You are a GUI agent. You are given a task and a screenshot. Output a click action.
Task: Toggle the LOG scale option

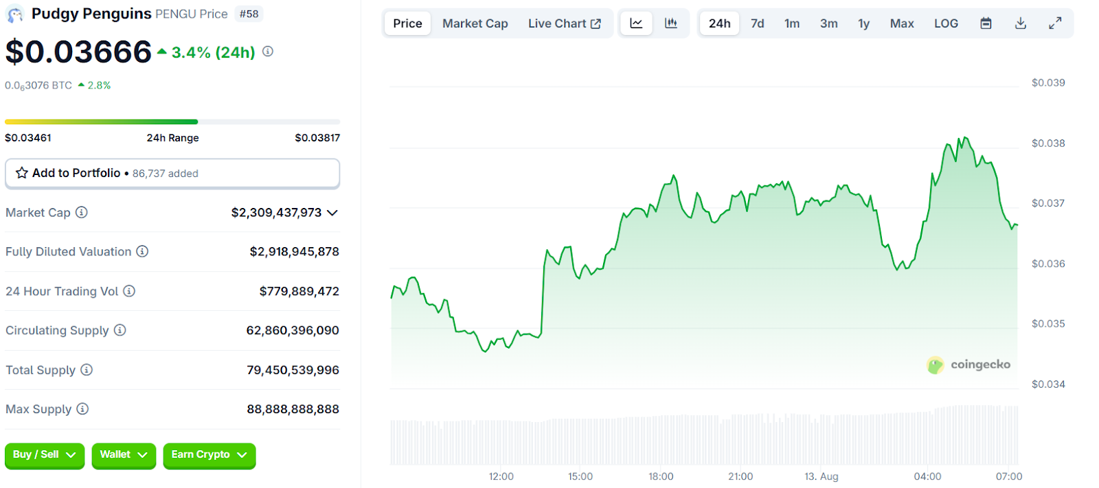946,23
